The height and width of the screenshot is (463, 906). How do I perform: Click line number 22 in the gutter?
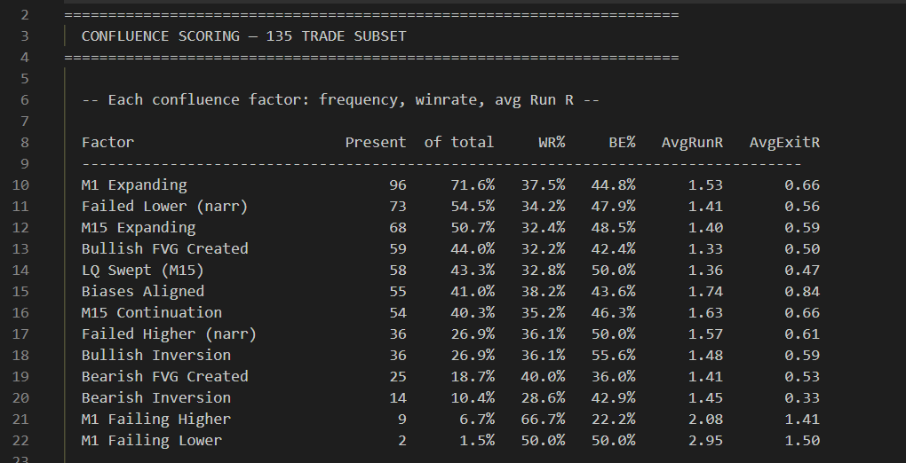(20, 441)
